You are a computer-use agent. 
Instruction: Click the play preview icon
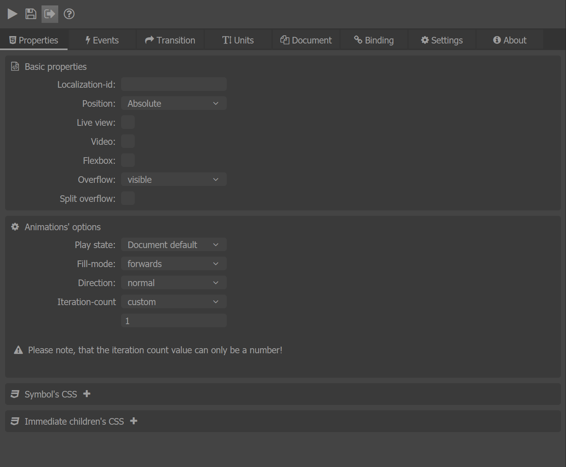12,14
